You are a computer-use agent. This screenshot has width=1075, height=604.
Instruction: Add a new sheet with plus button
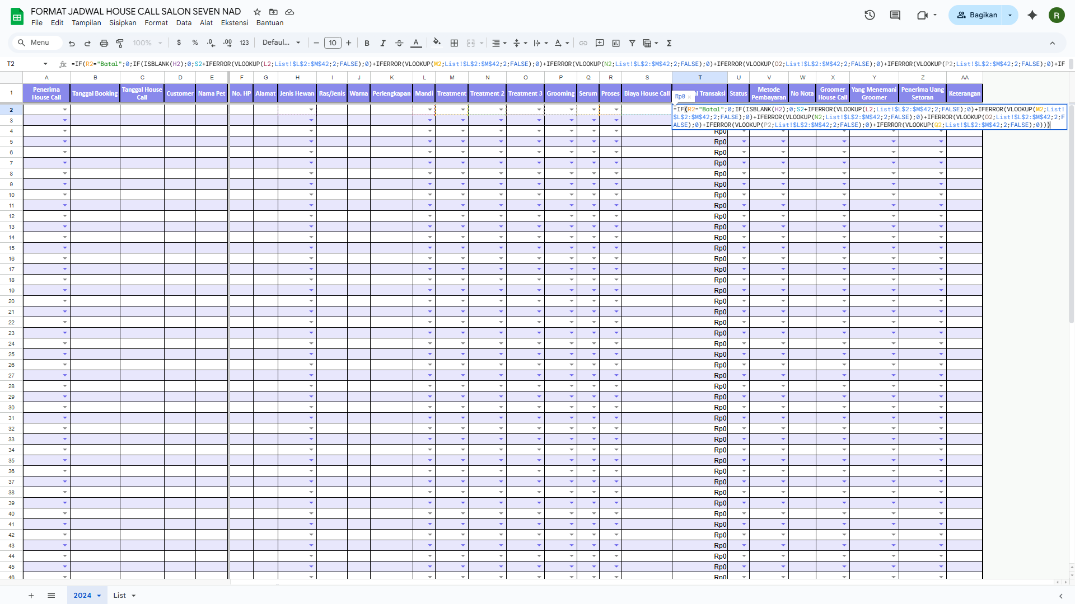click(x=31, y=596)
